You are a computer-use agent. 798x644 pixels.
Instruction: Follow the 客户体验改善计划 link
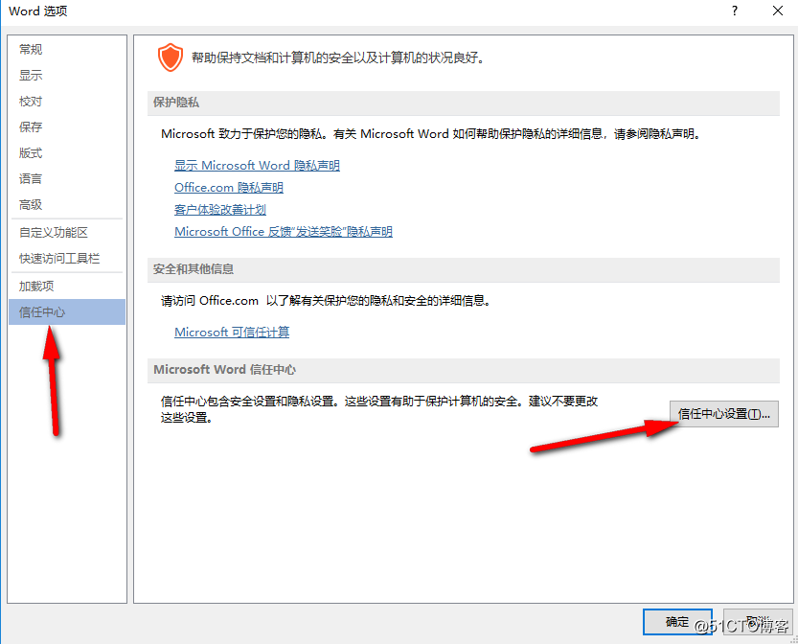pyautogui.click(x=220, y=210)
